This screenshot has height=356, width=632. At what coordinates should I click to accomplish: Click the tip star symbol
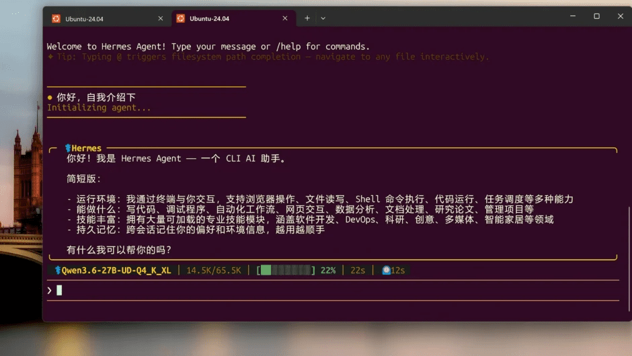click(50, 57)
